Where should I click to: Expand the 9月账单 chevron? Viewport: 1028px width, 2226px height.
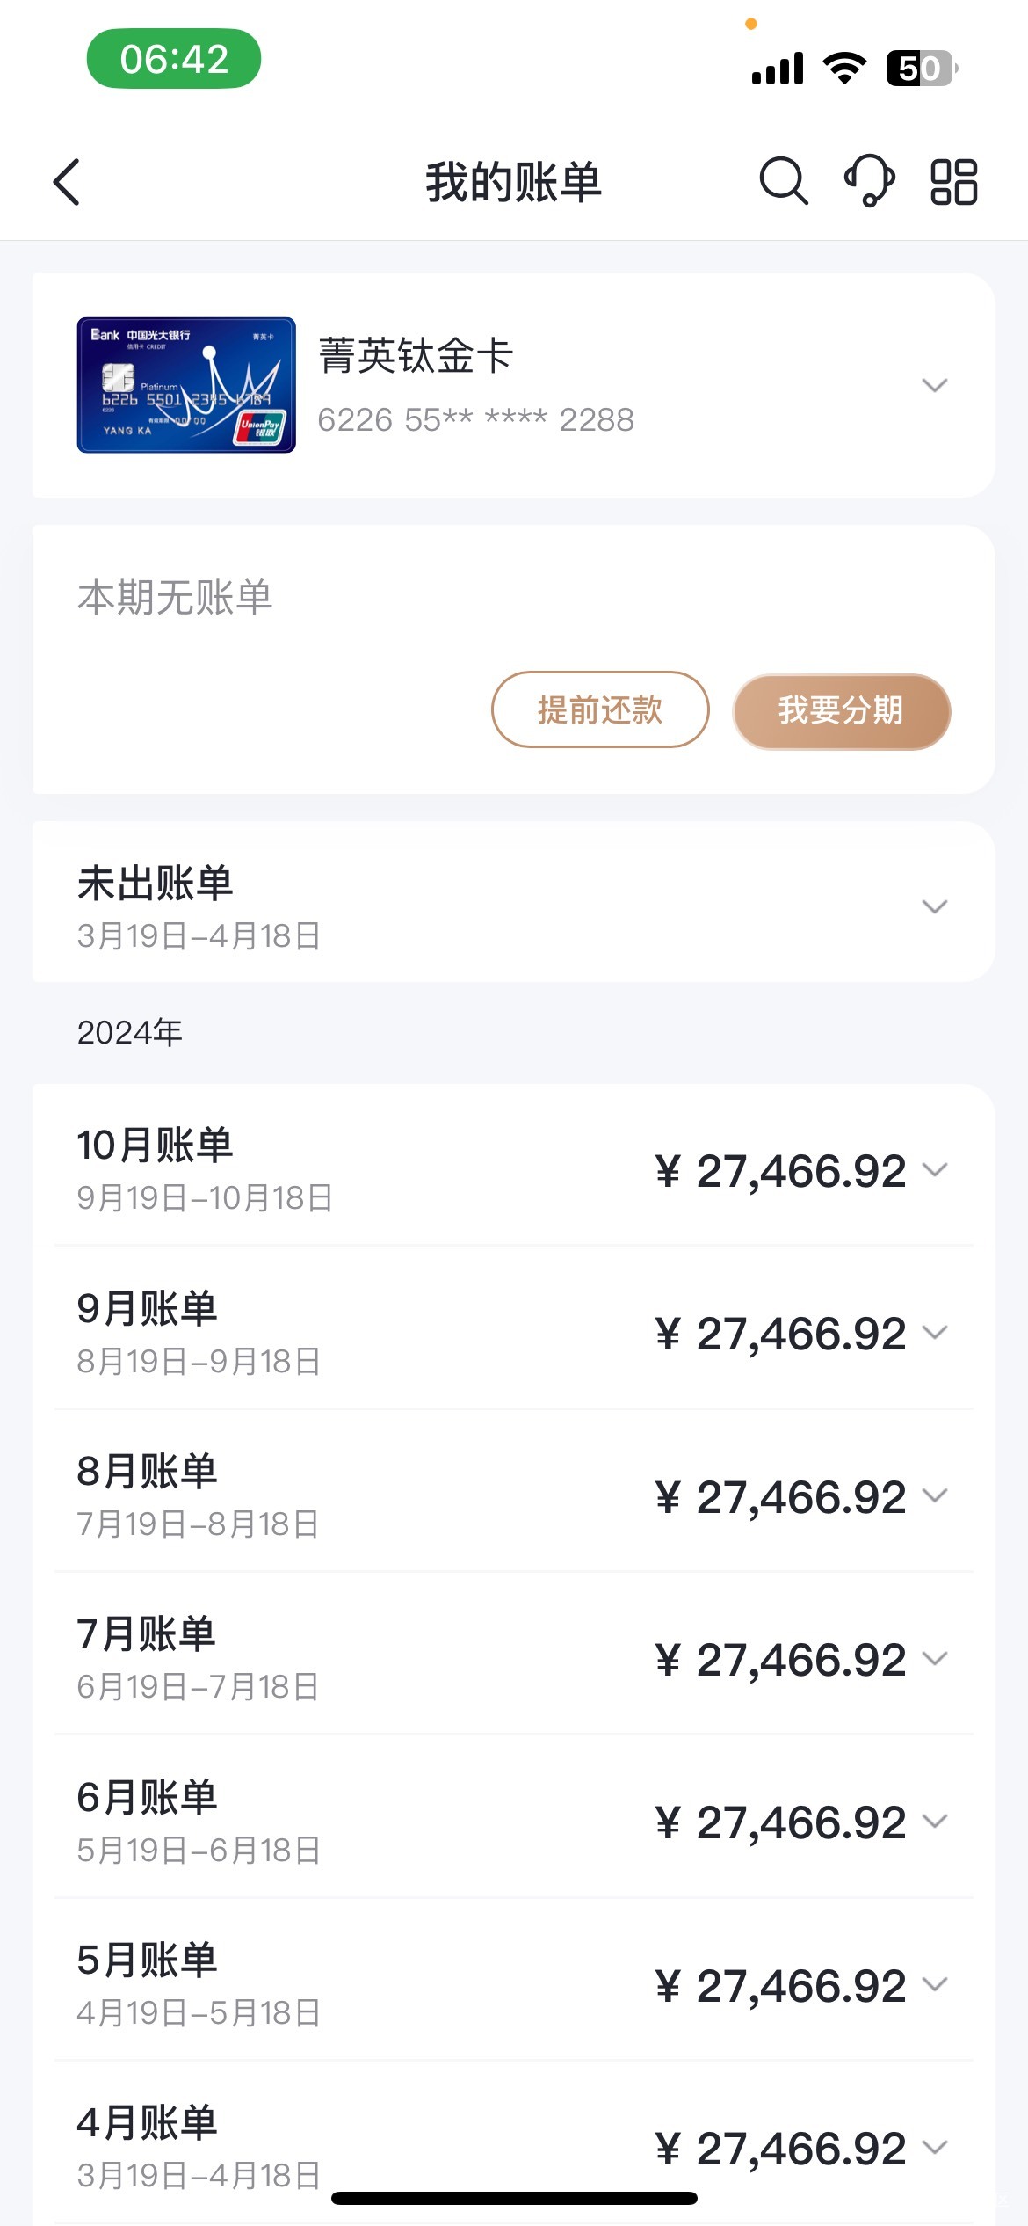pyautogui.click(x=935, y=1333)
